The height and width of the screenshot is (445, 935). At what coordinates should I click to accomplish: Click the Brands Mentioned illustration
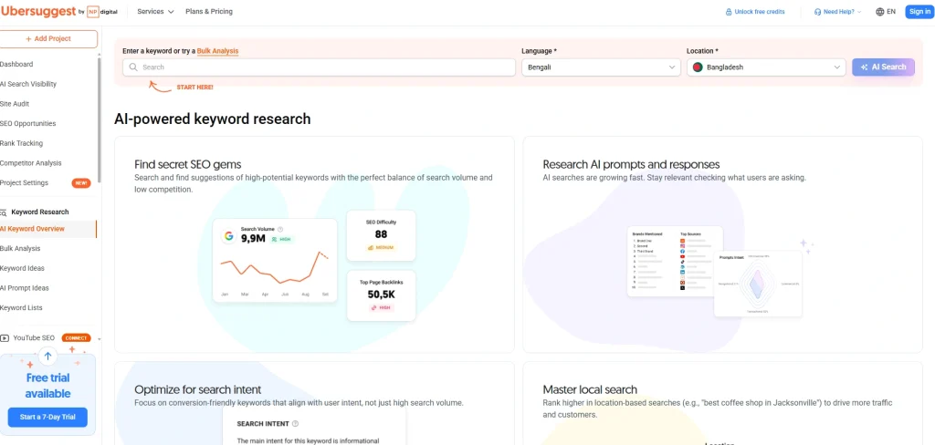(675, 261)
